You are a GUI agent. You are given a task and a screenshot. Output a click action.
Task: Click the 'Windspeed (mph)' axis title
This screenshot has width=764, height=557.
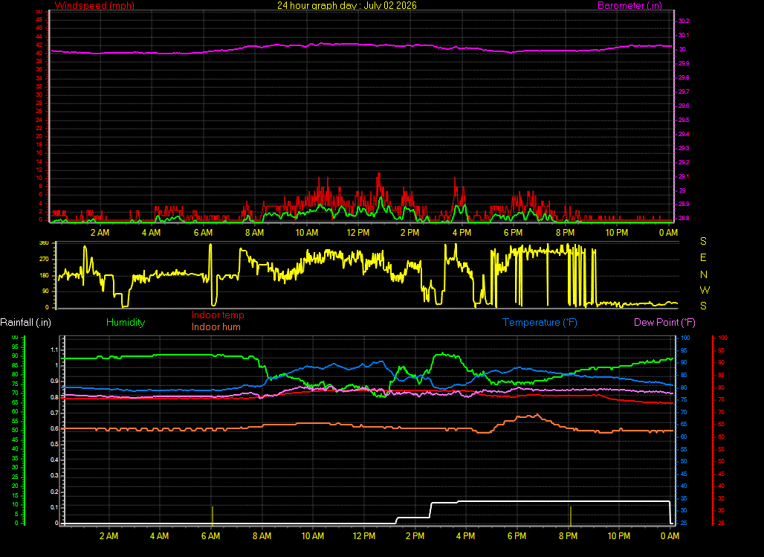click(x=94, y=5)
